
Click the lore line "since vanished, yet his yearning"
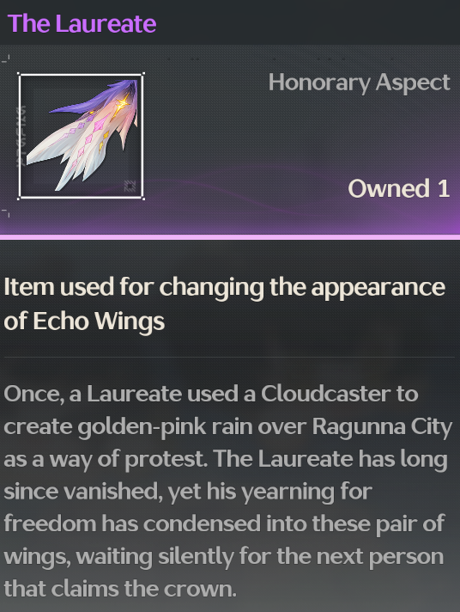pos(188,492)
